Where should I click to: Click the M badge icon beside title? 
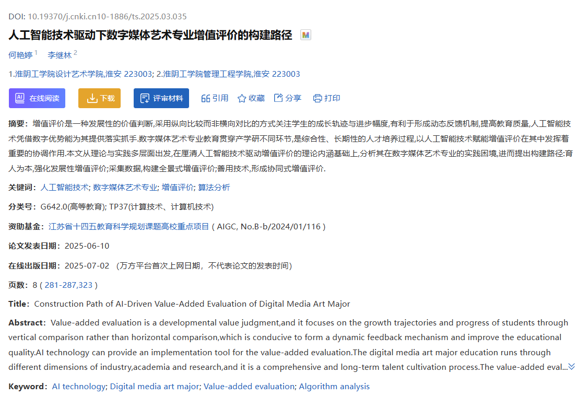[x=306, y=35]
